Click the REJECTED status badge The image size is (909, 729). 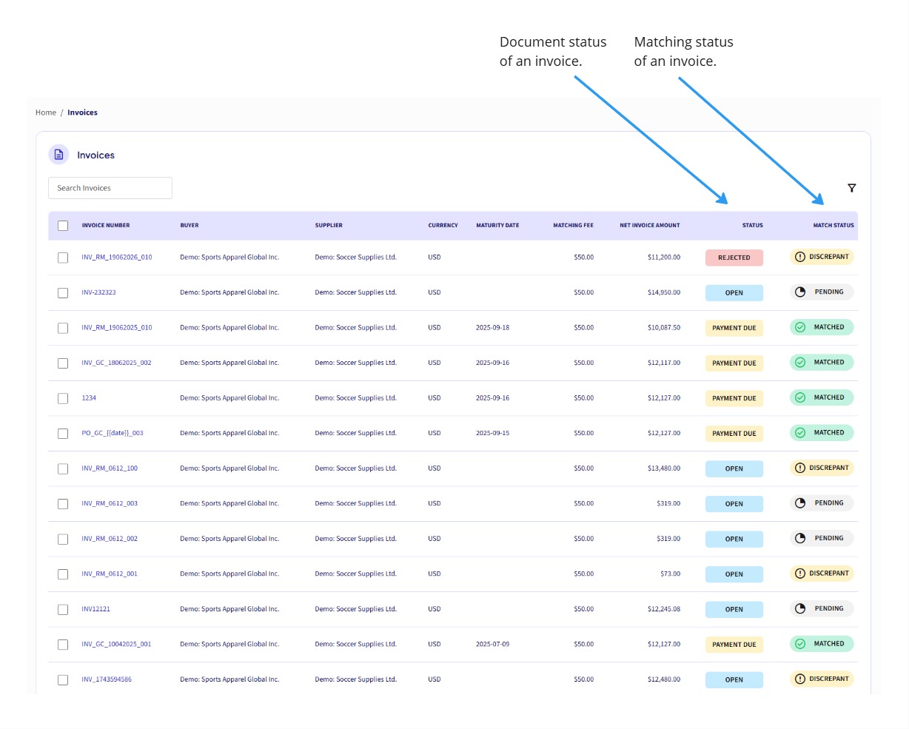click(x=734, y=257)
